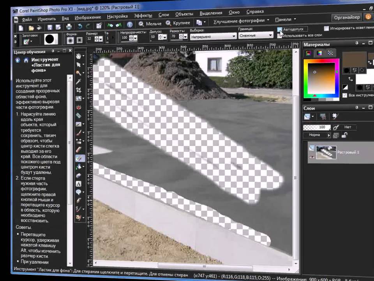The image size is (374, 281).
Task: Open the Эффекты menu
Action: click(143, 16)
